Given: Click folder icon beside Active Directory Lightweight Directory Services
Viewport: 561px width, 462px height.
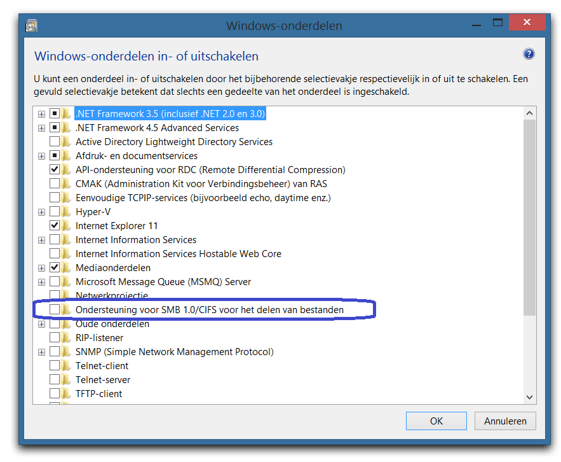Looking at the screenshot, I should click(x=65, y=141).
